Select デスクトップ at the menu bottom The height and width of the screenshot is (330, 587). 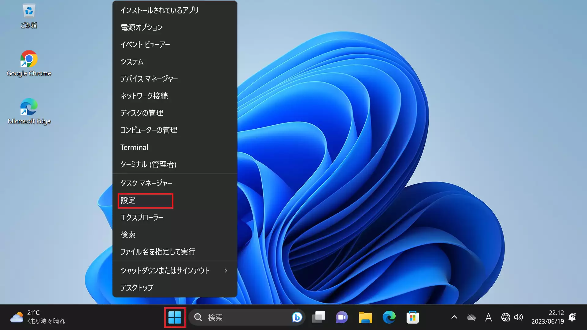pyautogui.click(x=175, y=288)
